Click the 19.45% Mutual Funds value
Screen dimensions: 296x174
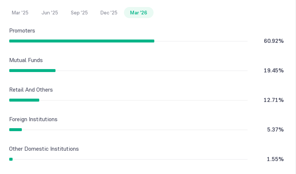point(273,71)
